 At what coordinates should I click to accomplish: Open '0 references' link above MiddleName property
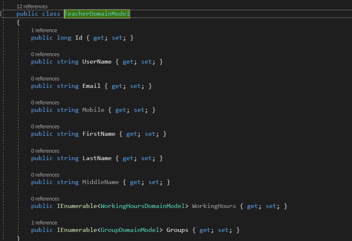[x=45, y=175]
